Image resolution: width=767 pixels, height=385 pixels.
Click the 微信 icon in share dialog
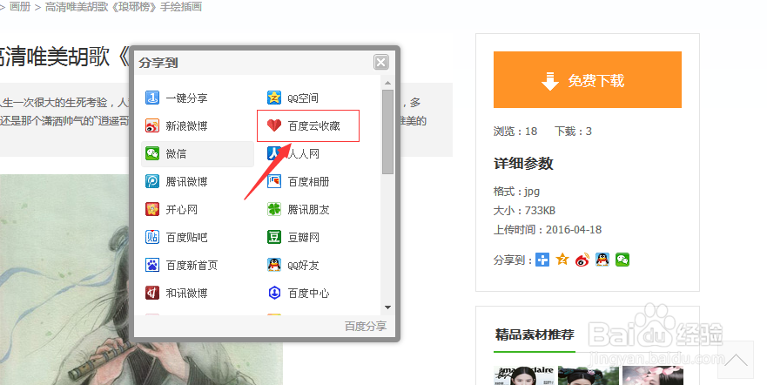pyautogui.click(x=152, y=153)
